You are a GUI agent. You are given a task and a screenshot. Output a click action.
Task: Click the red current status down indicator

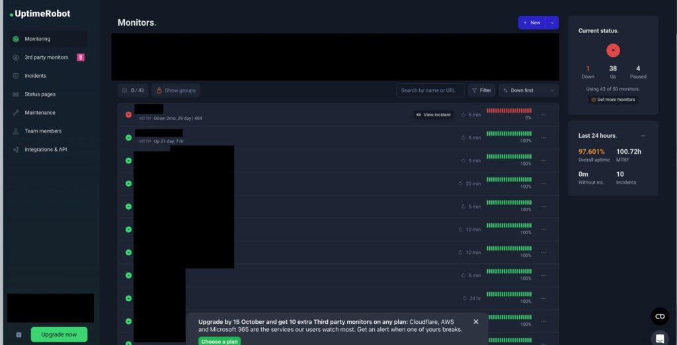point(613,50)
